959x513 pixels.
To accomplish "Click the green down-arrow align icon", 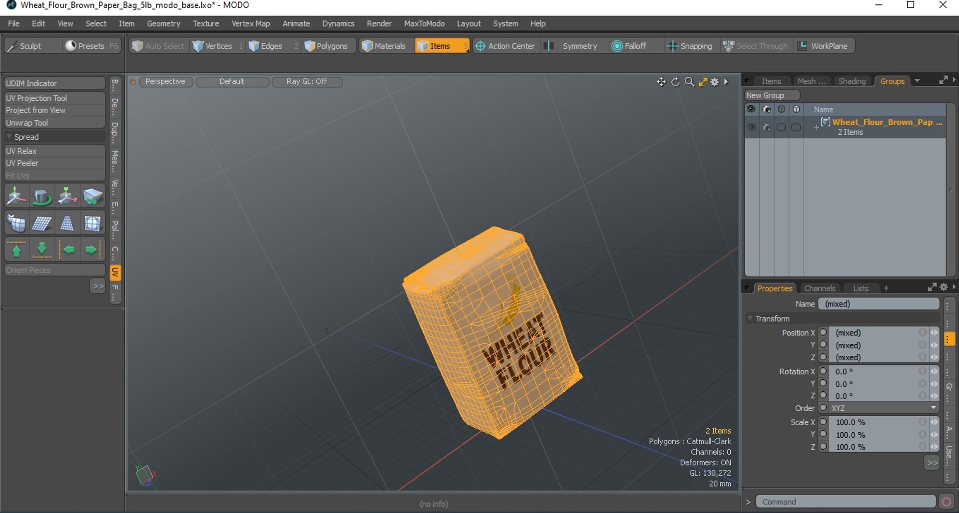I will point(42,250).
